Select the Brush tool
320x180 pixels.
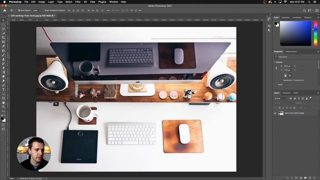[3, 55]
